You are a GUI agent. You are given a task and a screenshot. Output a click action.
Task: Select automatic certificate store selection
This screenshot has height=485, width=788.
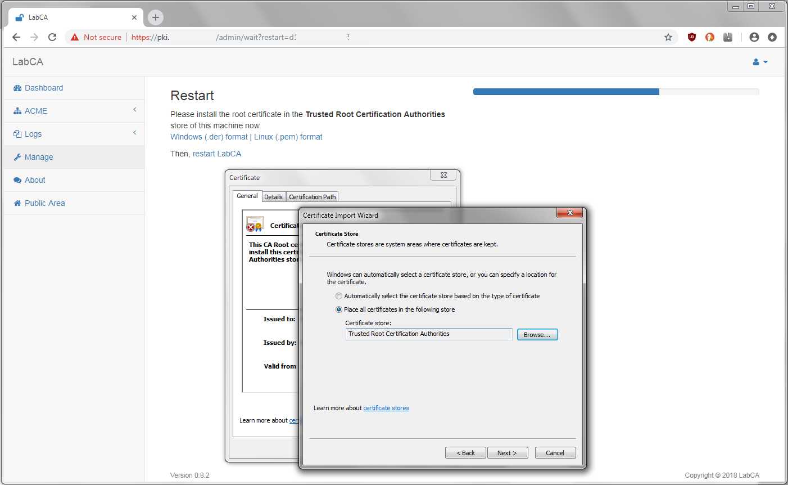[339, 295]
